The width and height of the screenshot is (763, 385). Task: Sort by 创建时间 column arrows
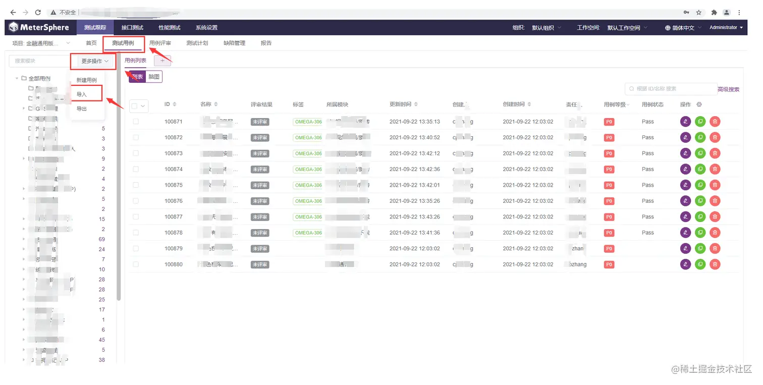(529, 104)
